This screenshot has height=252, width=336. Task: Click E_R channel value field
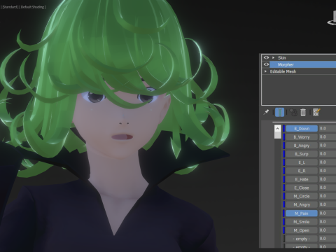[328, 171]
